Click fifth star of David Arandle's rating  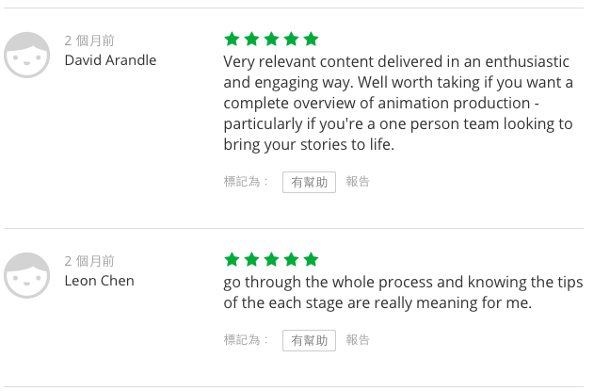coord(312,40)
